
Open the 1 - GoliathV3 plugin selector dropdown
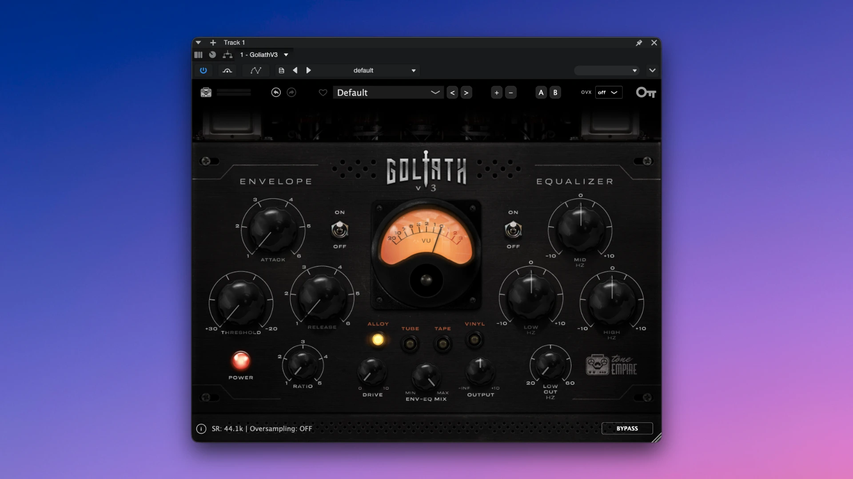[264, 55]
